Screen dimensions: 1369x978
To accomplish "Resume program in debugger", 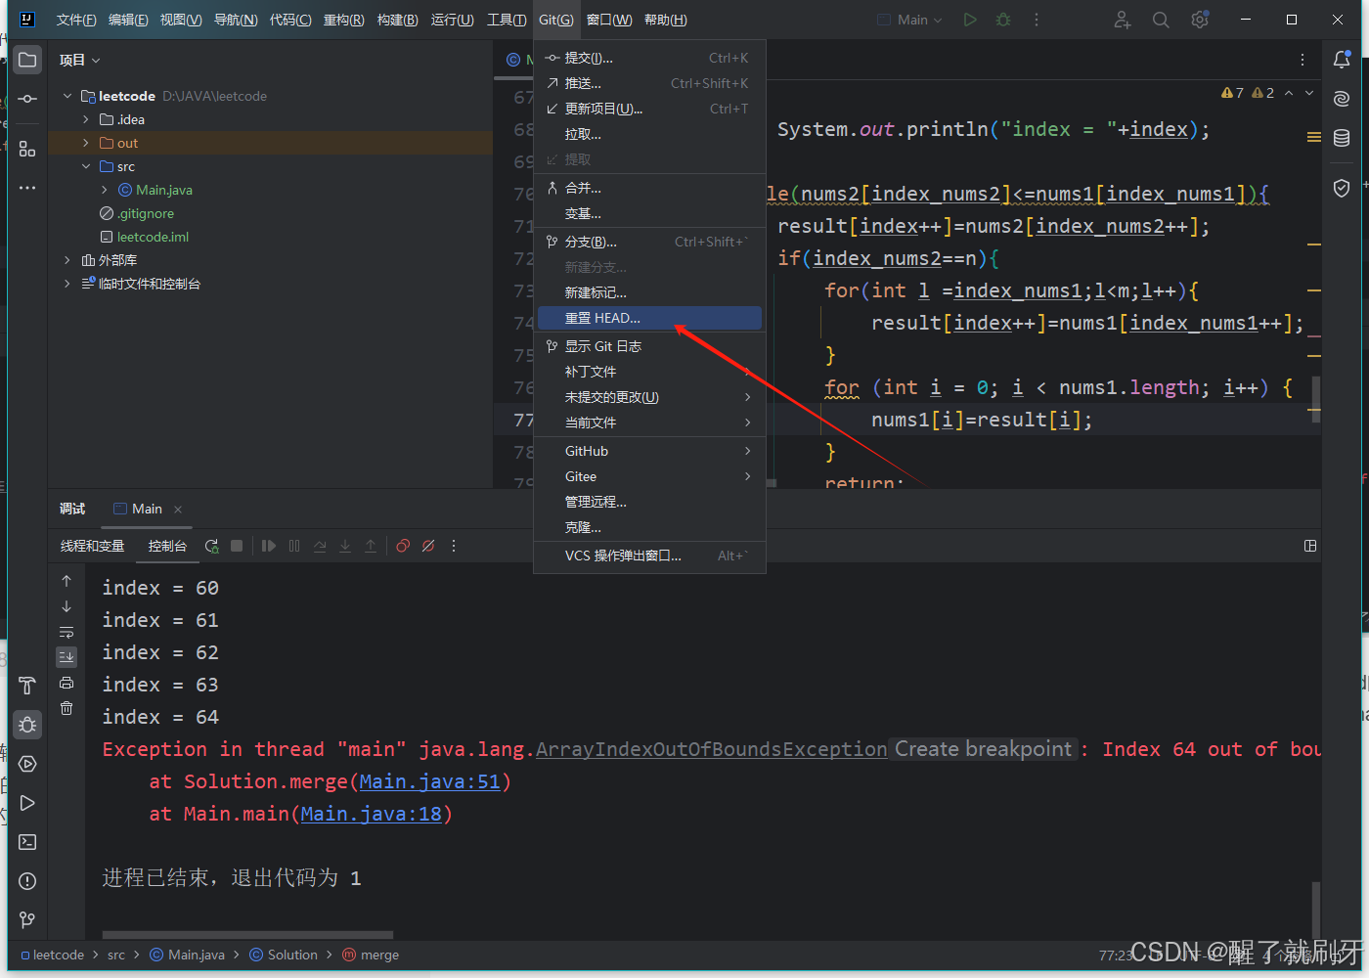I will coord(269,546).
